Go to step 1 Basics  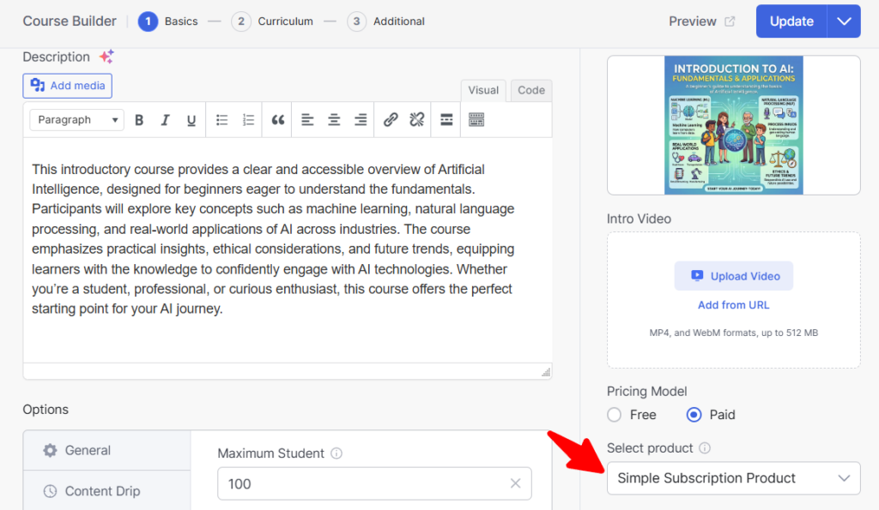(168, 21)
